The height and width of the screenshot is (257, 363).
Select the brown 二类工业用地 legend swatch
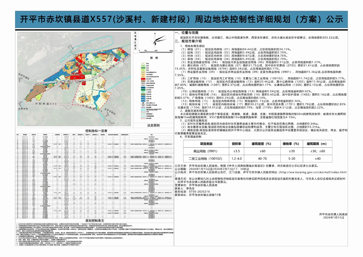143,81
